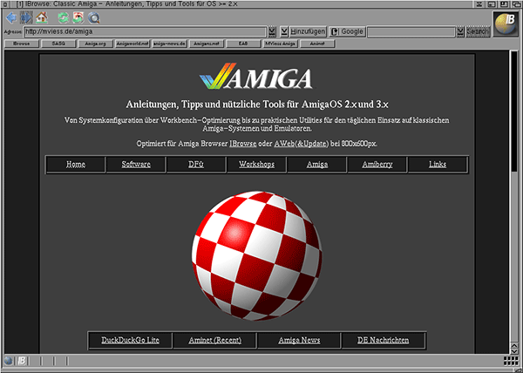Click the Search button
This screenshot has height=373, width=523.
[478, 31]
